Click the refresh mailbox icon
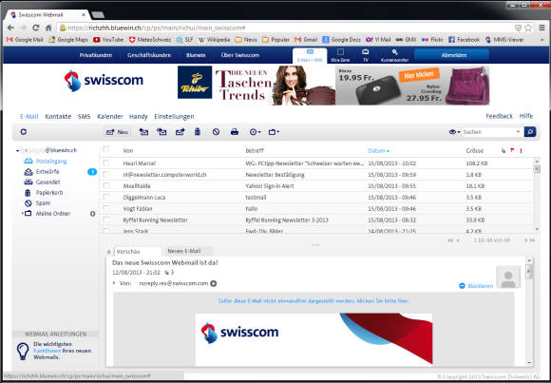The height and width of the screenshot is (383, 551). 24,132
